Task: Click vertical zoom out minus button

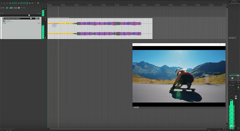Action: tap(227, 127)
